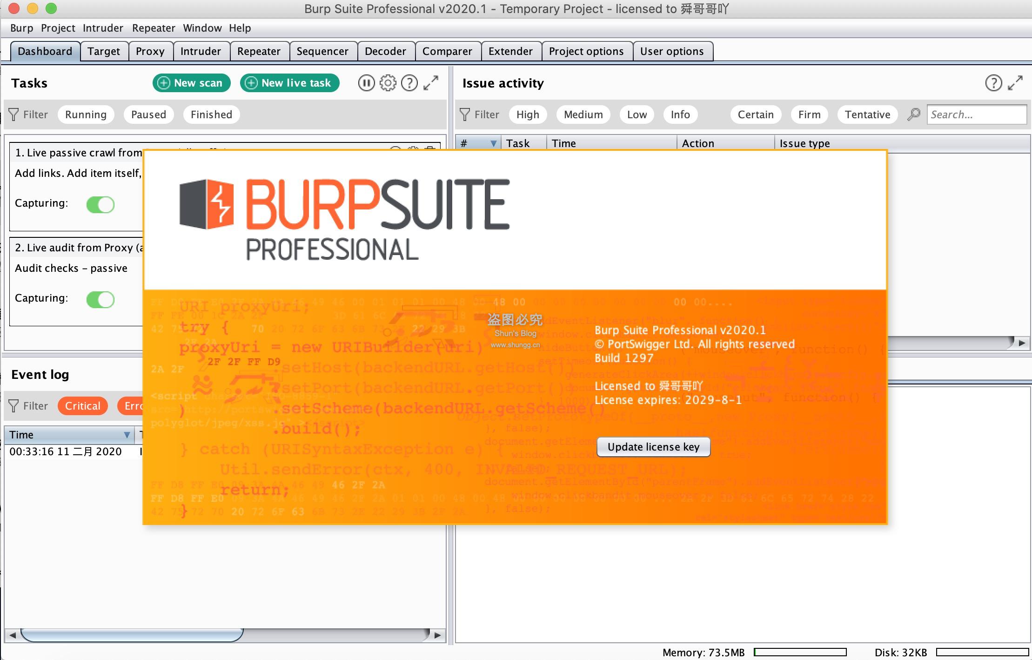Open the Extender tab

[x=510, y=51]
